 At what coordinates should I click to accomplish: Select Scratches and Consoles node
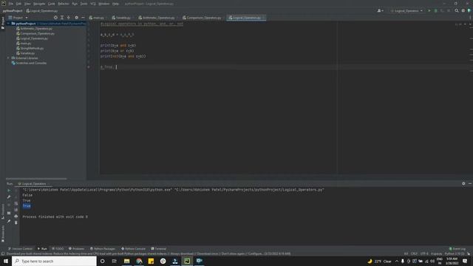[31, 63]
